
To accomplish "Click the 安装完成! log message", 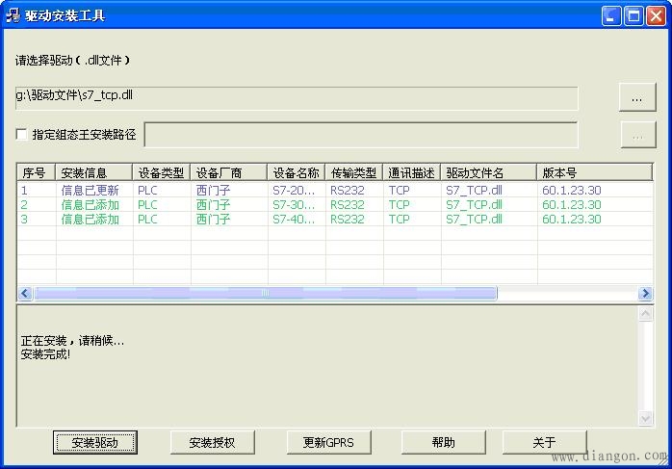I will pos(45,354).
